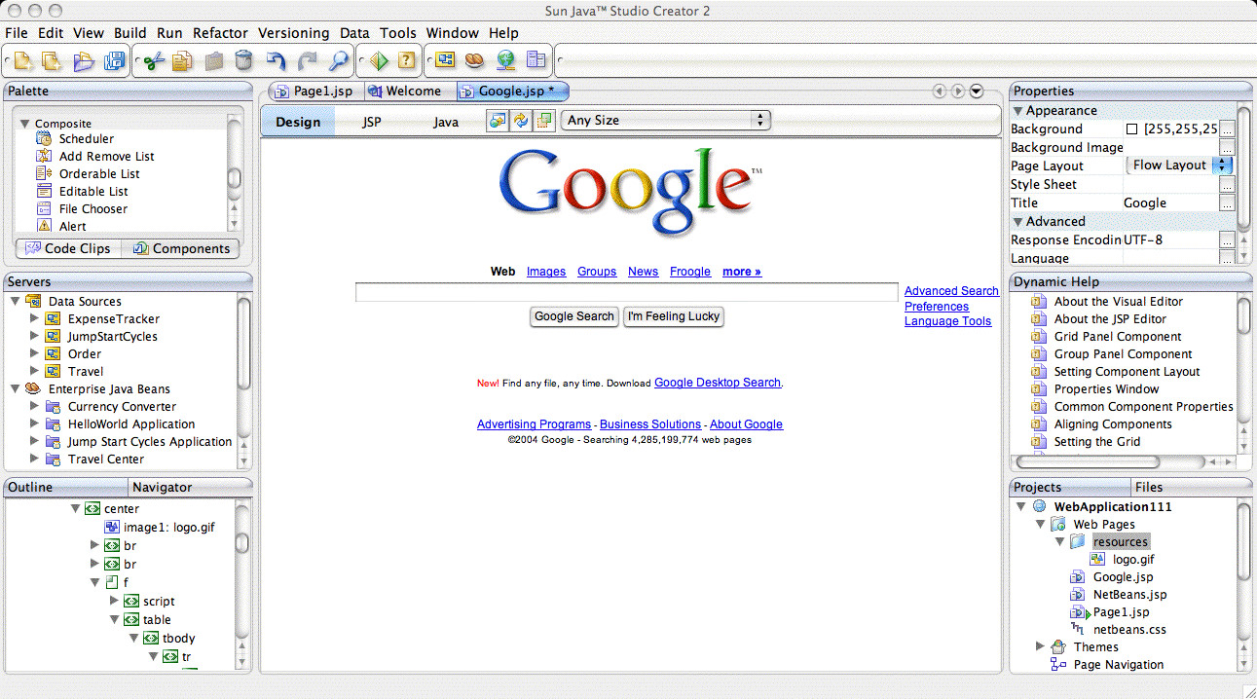
Task: Click the Redo arrow icon
Action: [307, 61]
